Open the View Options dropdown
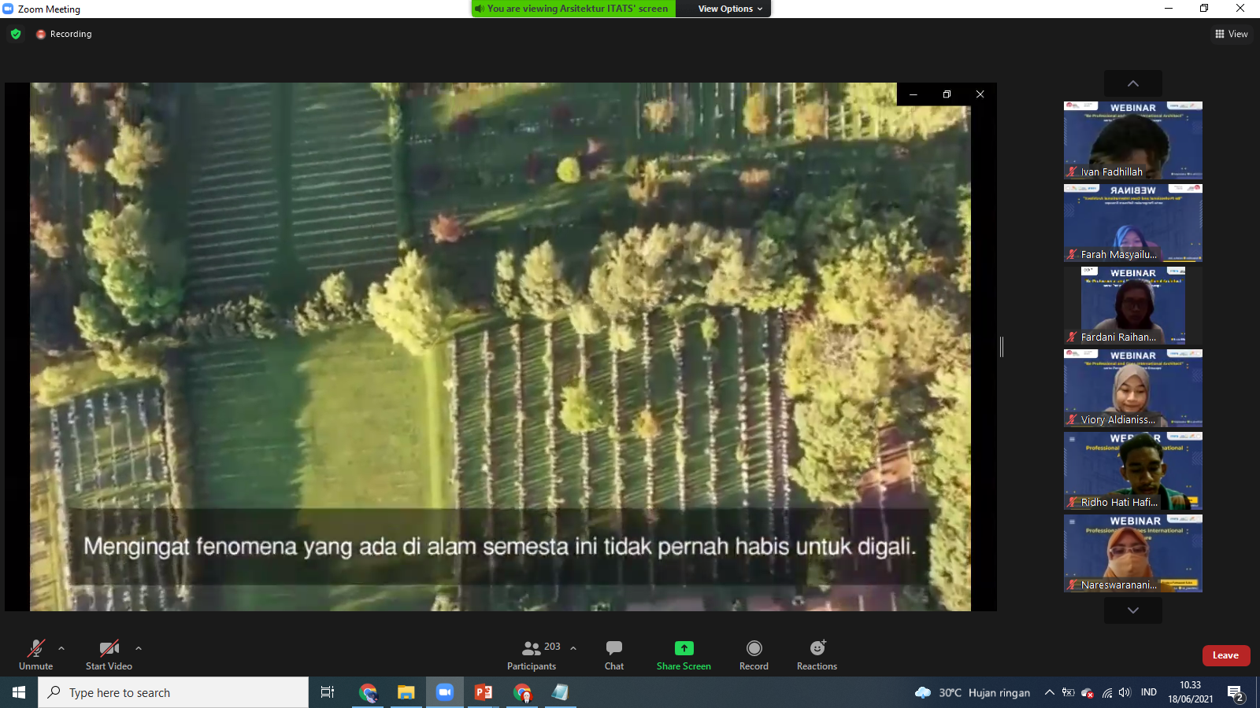This screenshot has height=708, width=1260. pyautogui.click(x=730, y=9)
